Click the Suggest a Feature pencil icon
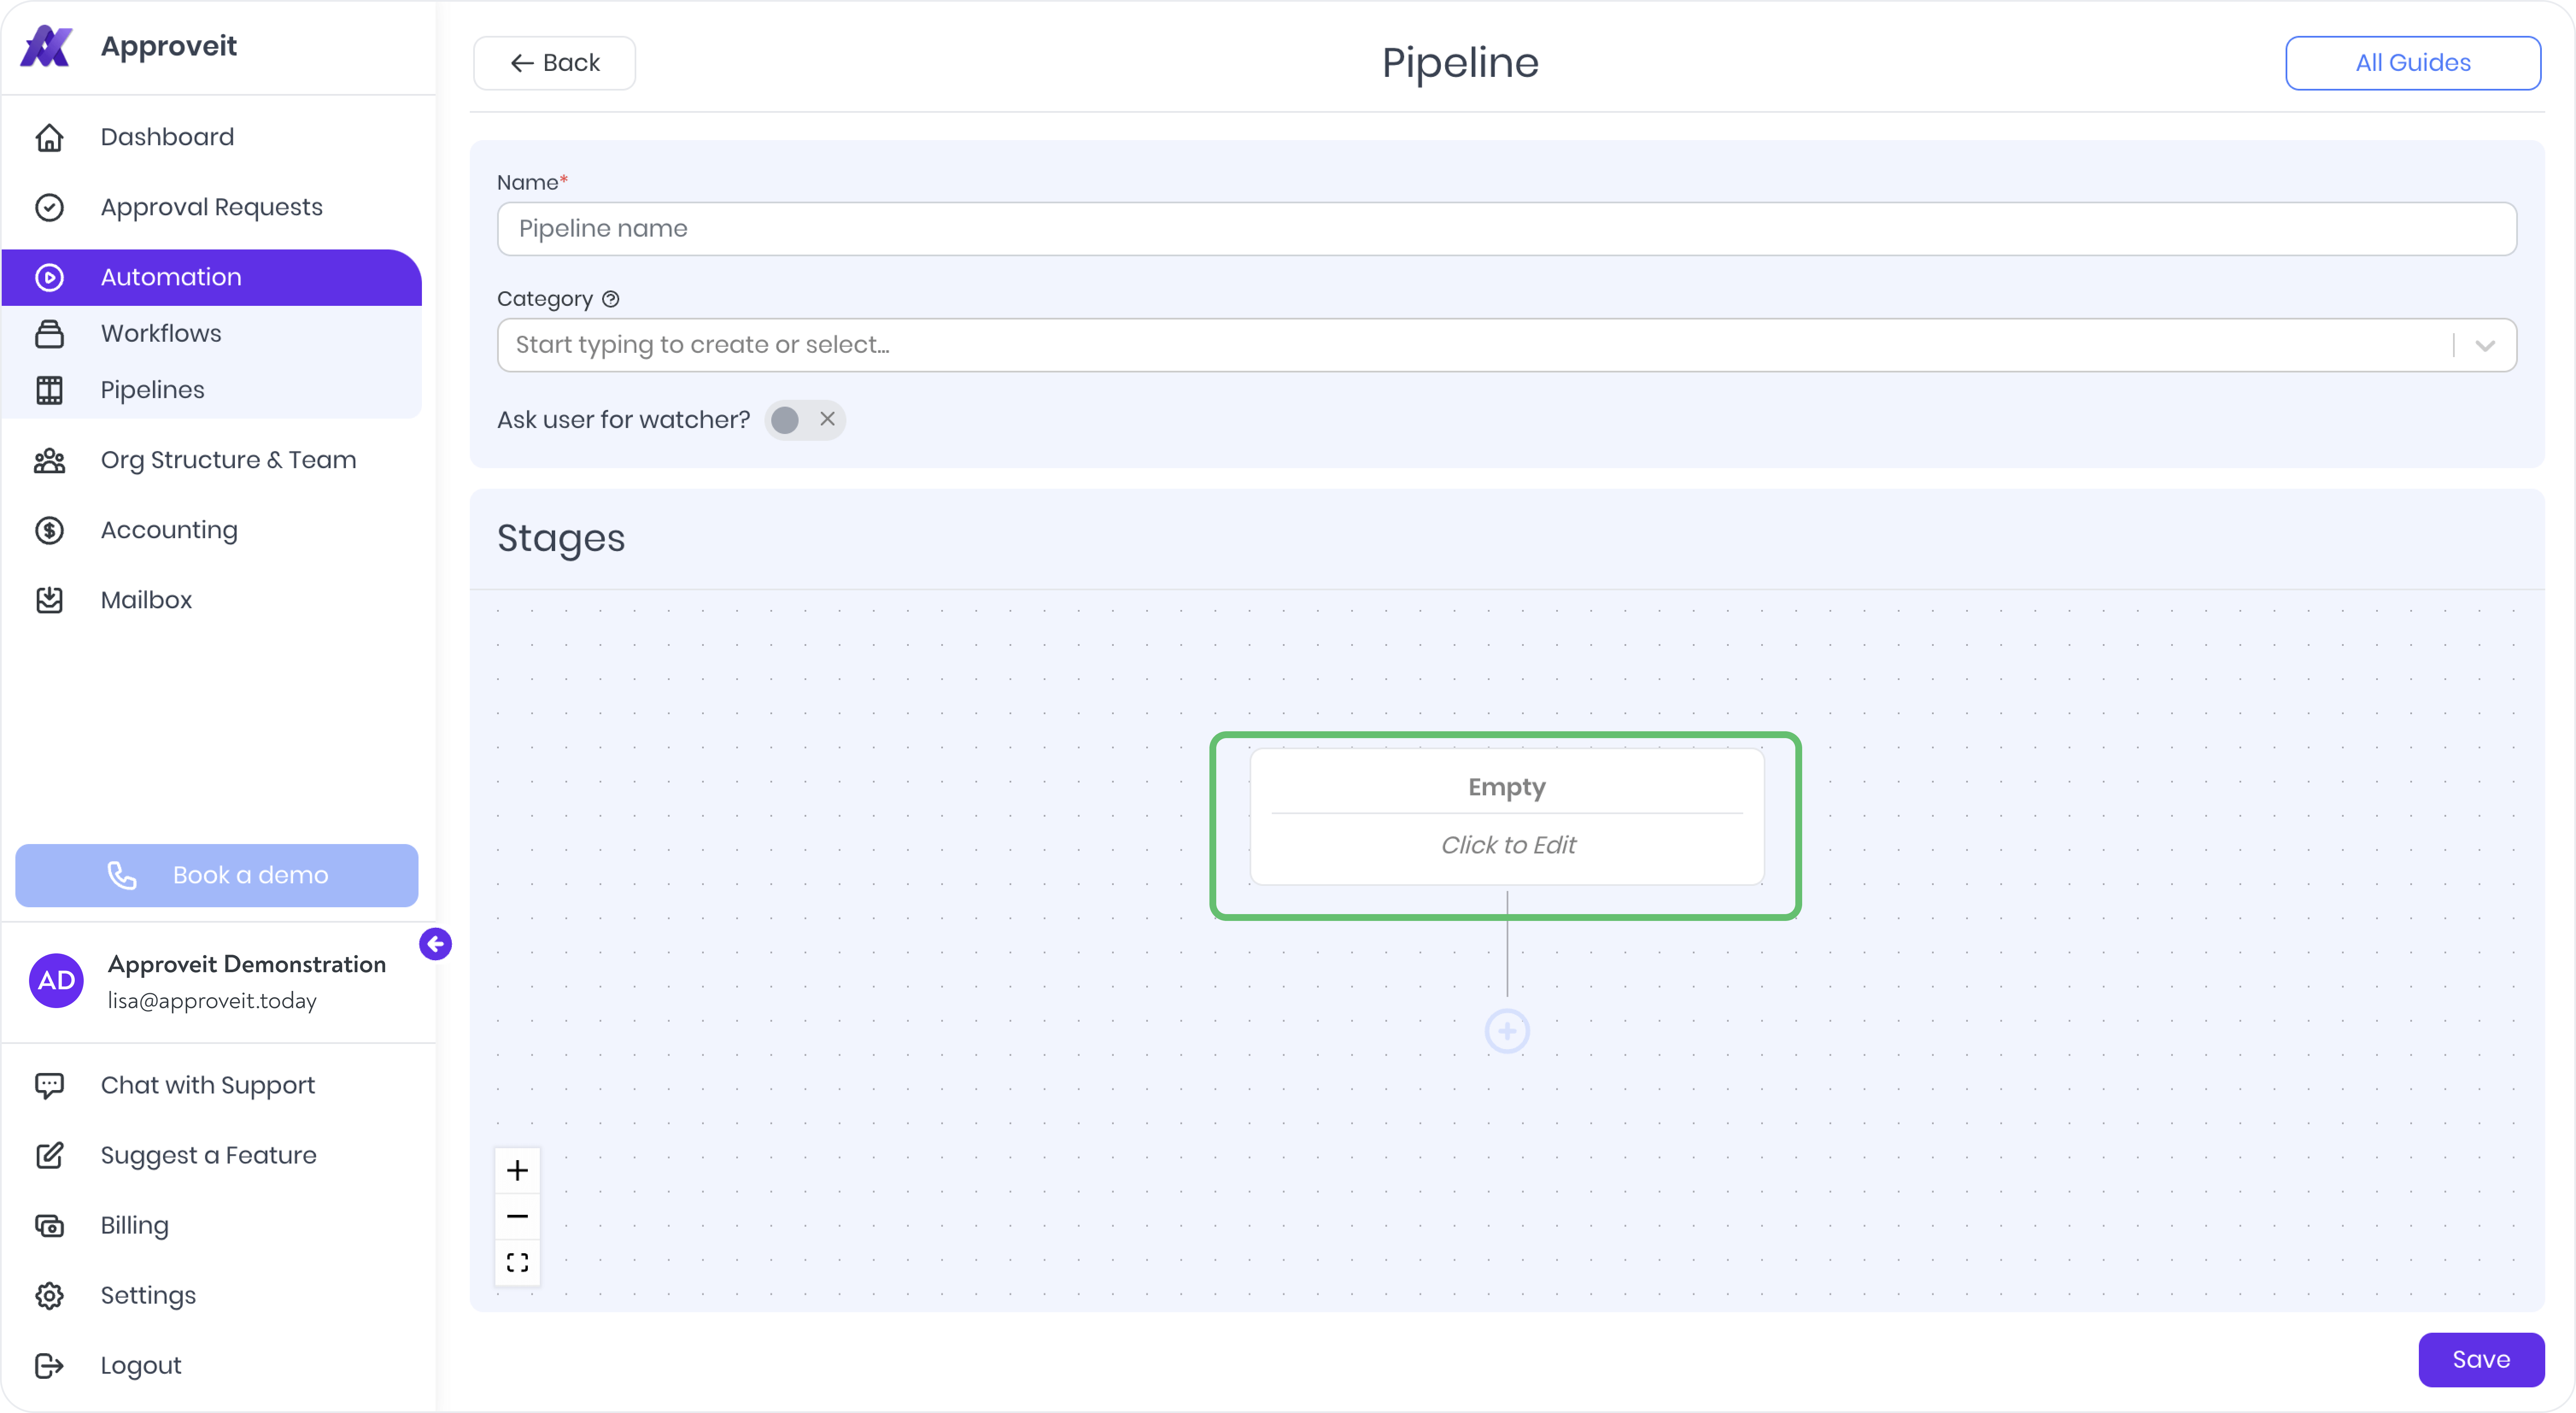The image size is (2576, 1413). (x=49, y=1155)
